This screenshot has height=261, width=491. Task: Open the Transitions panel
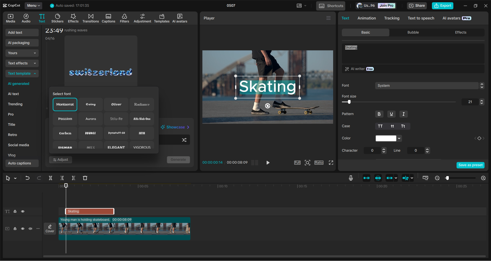tap(91, 18)
